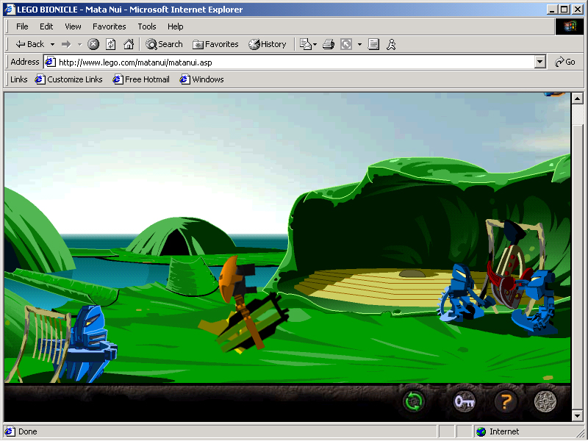The height and width of the screenshot is (441, 588).
Task: Click the key icon in game bar
Action: pos(465,402)
